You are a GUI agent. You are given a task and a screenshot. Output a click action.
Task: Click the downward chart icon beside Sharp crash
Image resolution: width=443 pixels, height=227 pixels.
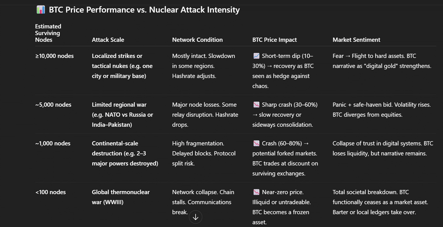point(256,105)
